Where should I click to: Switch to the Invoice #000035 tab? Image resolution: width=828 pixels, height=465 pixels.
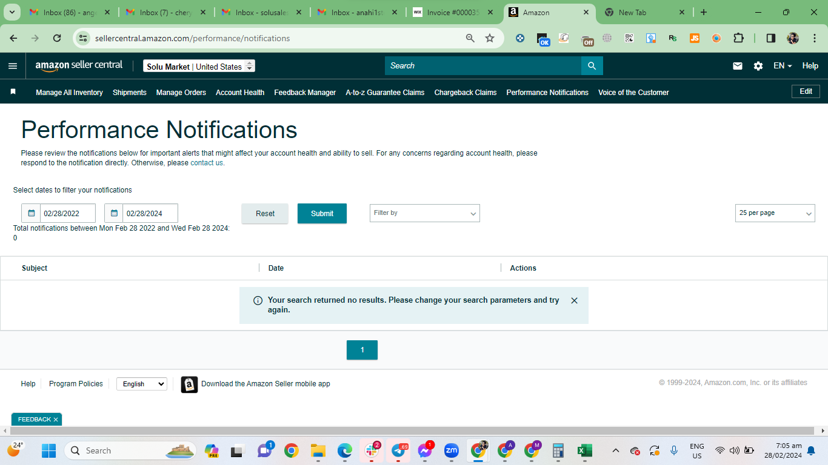(x=452, y=12)
